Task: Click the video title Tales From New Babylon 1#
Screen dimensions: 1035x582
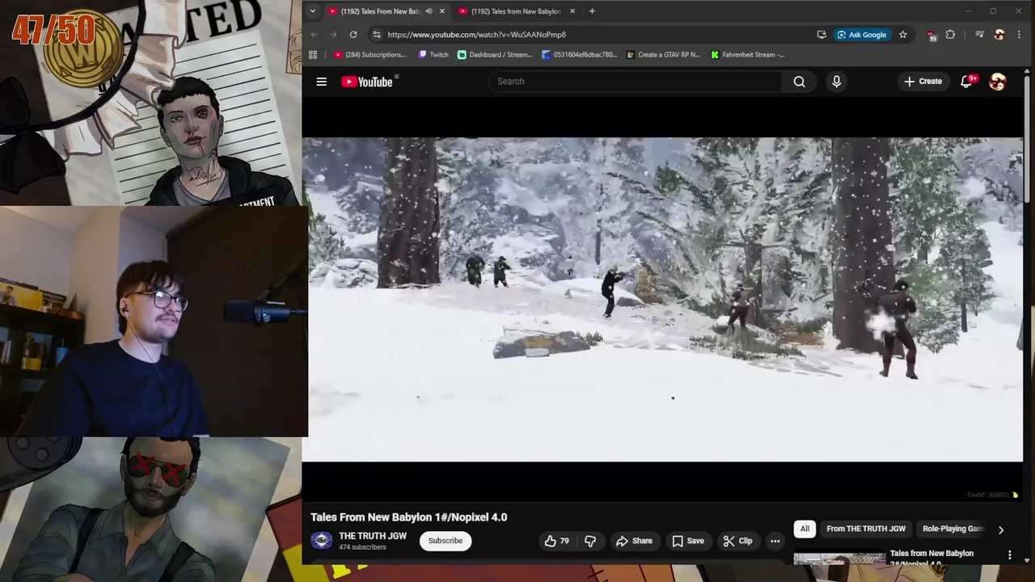Action: 408,517
